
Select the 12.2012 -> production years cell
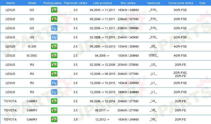point(102,119)
